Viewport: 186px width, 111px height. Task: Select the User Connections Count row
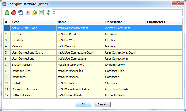[x=33, y=52]
